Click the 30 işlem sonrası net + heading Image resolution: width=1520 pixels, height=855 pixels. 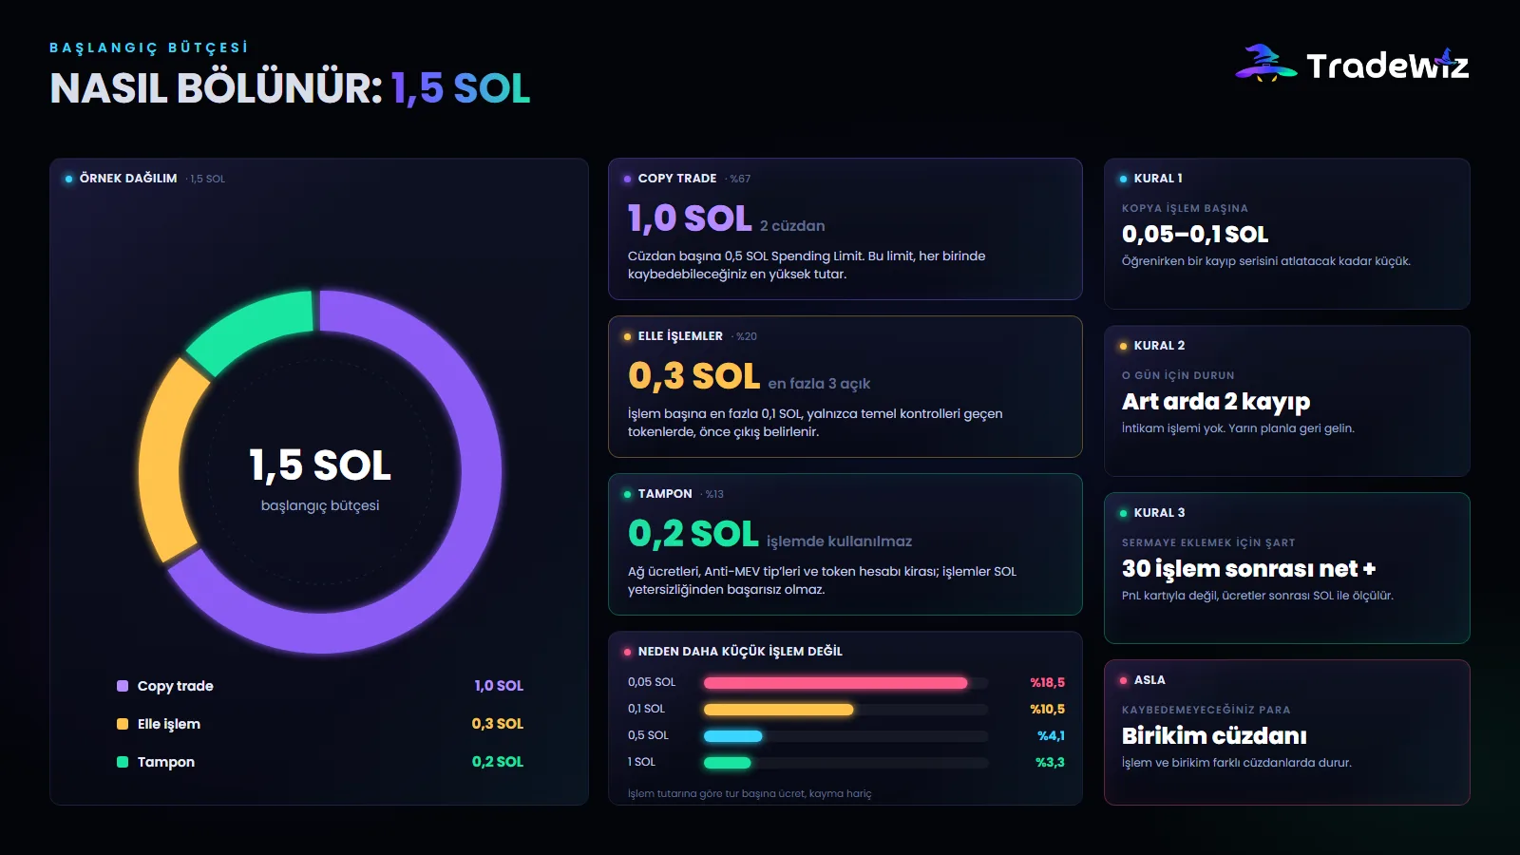pyautogui.click(x=1249, y=568)
